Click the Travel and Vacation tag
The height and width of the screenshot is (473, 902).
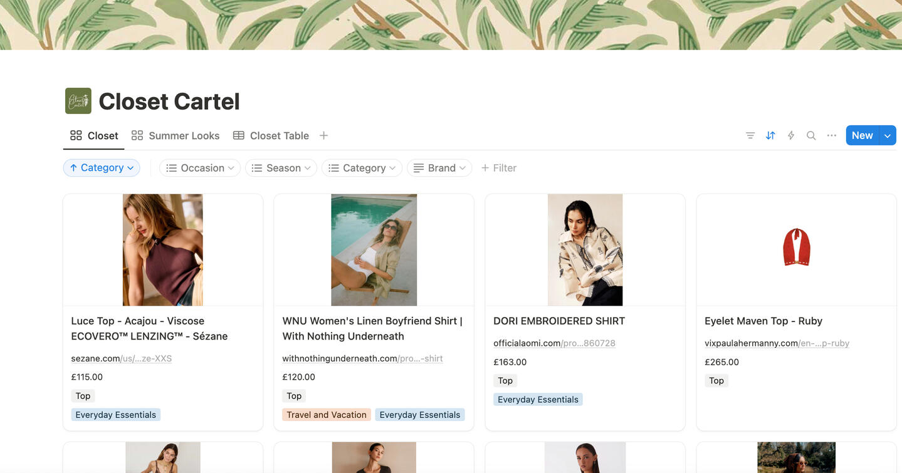coord(326,415)
